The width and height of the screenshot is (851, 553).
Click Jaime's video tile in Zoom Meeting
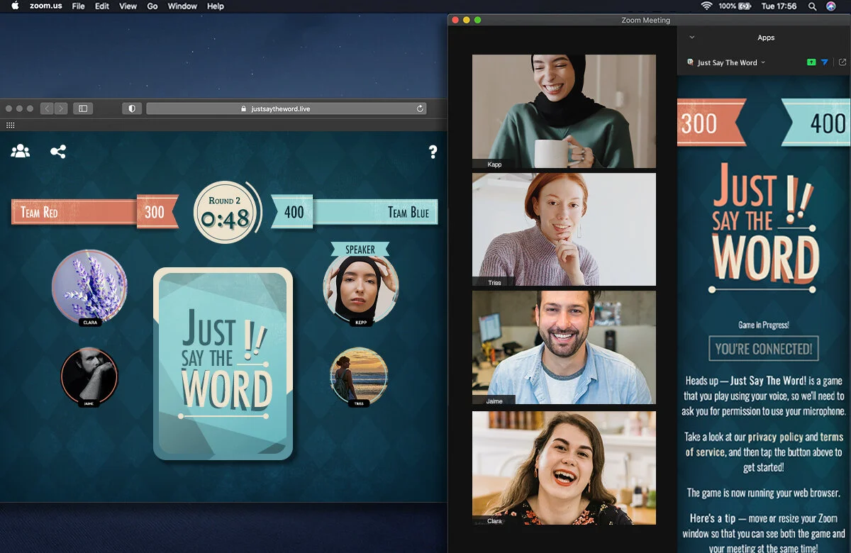point(564,347)
